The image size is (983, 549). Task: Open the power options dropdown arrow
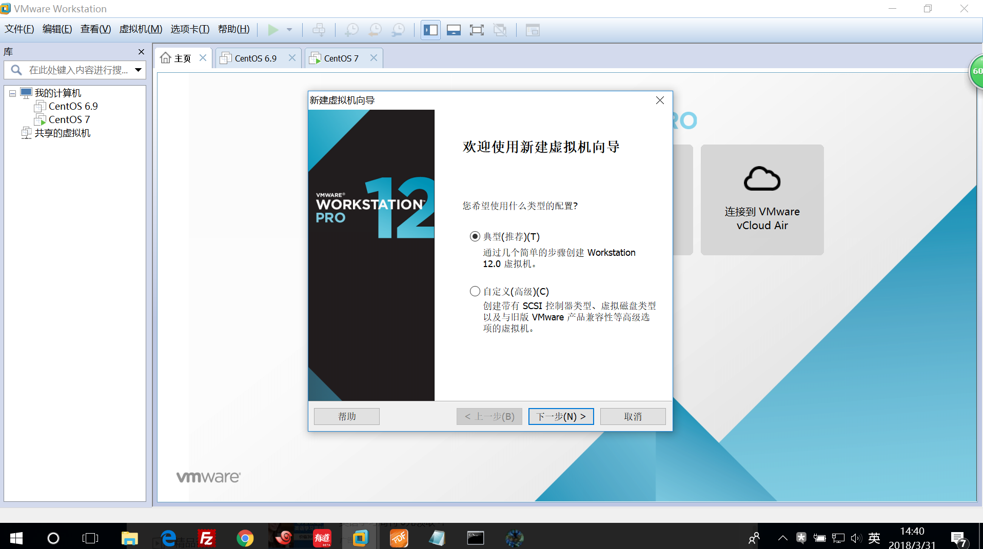pyautogui.click(x=289, y=30)
